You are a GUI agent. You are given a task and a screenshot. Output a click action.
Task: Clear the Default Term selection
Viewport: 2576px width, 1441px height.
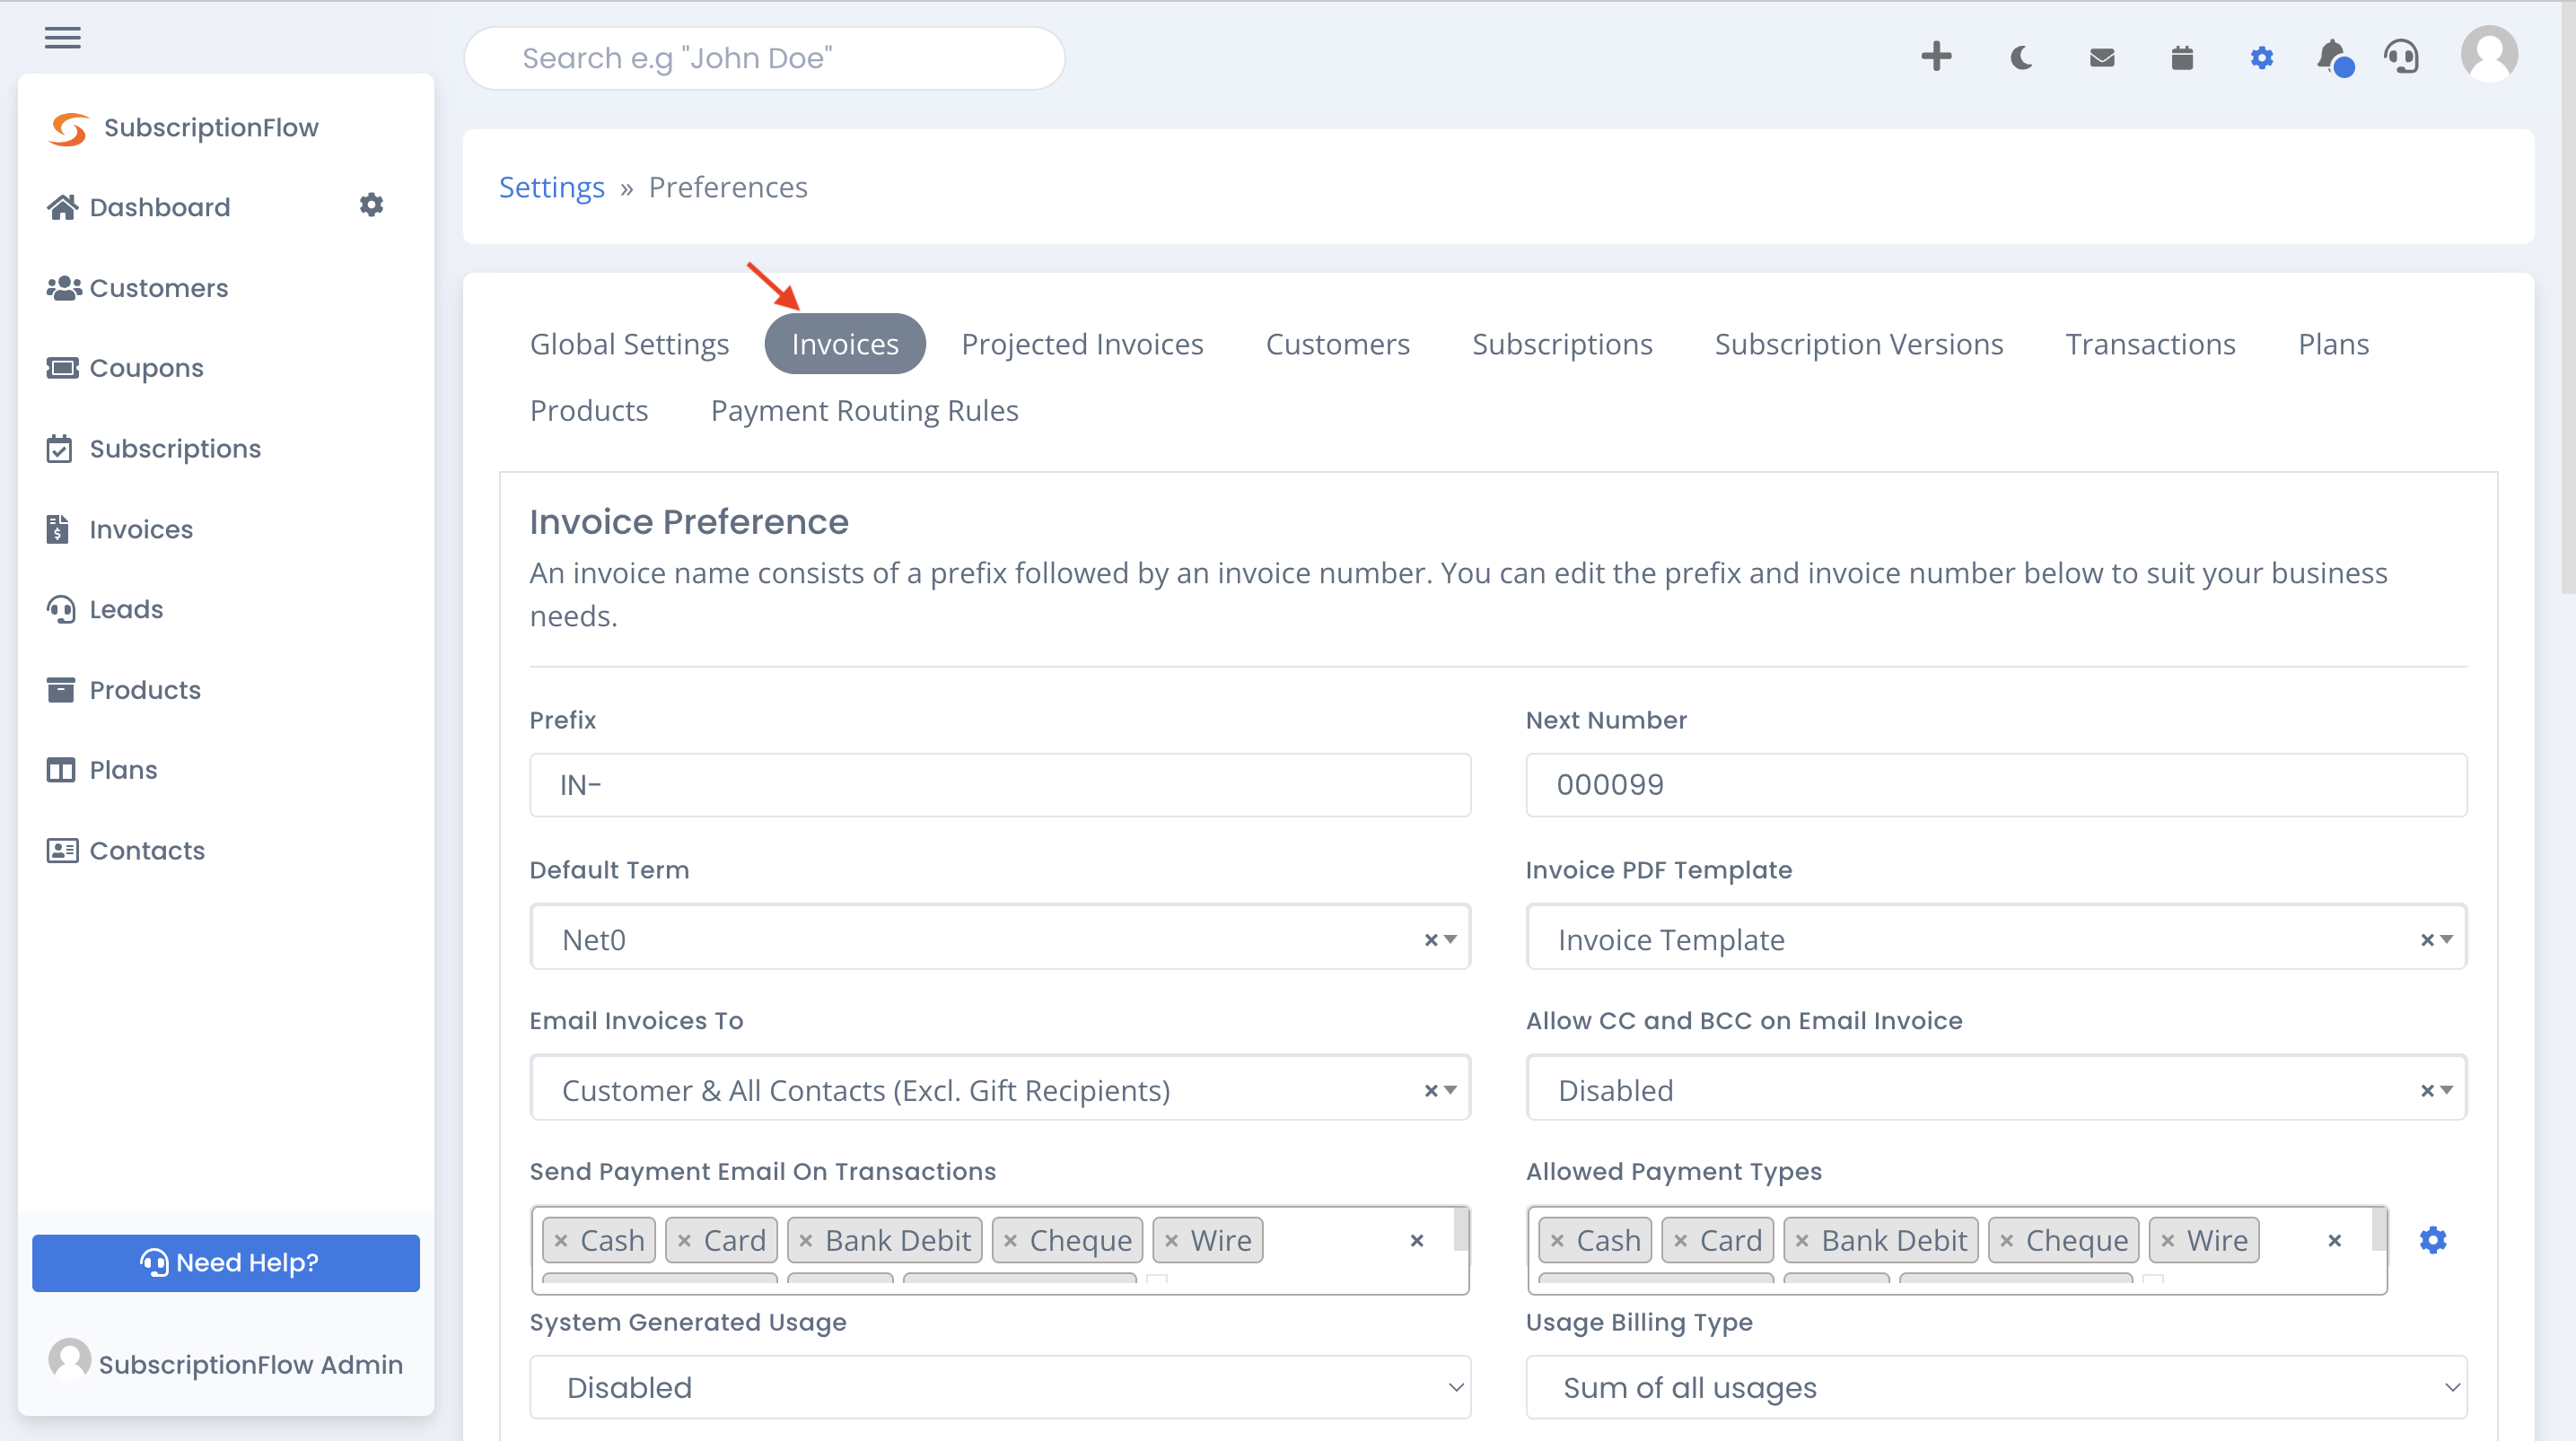1430,940
